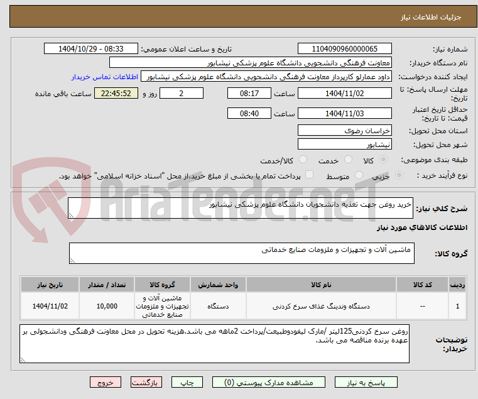Click the response deadline date 1404/11/02 field
The width and height of the screenshot is (478, 399).
(344, 94)
